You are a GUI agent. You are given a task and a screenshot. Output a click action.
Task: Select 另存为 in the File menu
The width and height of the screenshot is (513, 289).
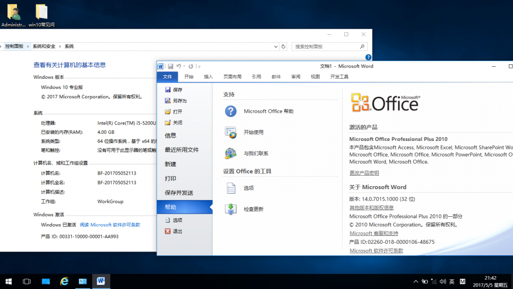[x=179, y=100]
